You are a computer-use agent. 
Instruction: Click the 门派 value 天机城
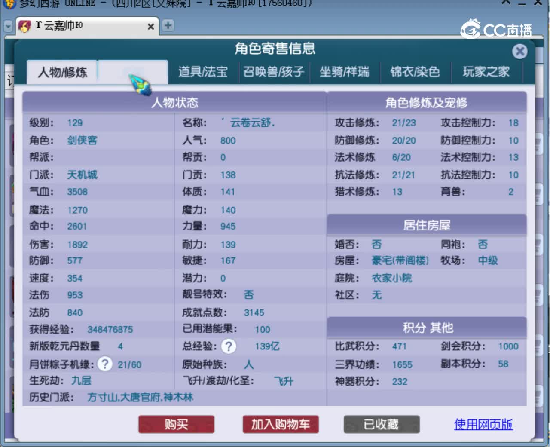pos(82,175)
